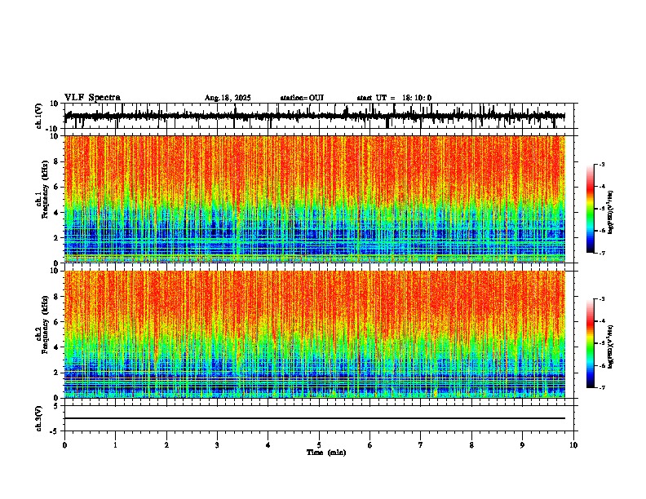
Task: Click the "8" kHz tick on ch.1 frequency axis
Action: pos(56,161)
